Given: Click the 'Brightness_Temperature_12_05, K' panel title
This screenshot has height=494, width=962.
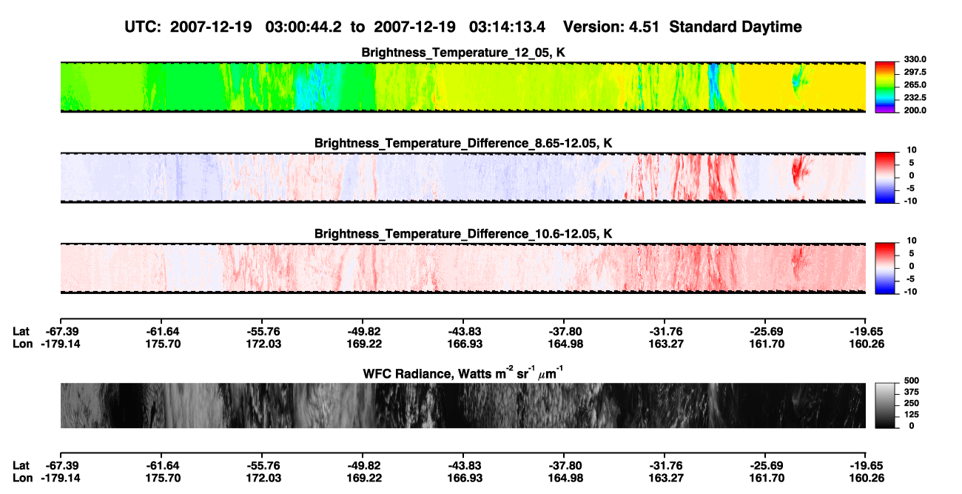Looking at the screenshot, I should click(x=463, y=53).
